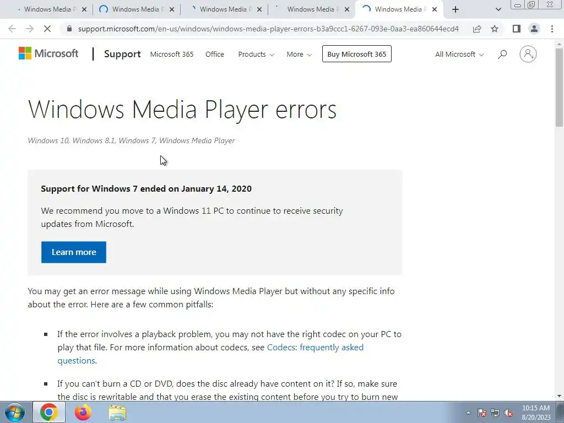
Task: Click the page vertical scrollbar thumb
Action: tap(560, 87)
